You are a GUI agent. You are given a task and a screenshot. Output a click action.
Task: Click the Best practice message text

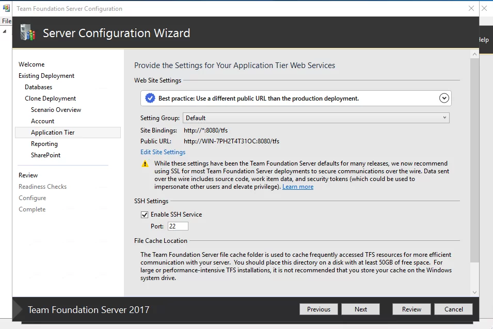259,98
